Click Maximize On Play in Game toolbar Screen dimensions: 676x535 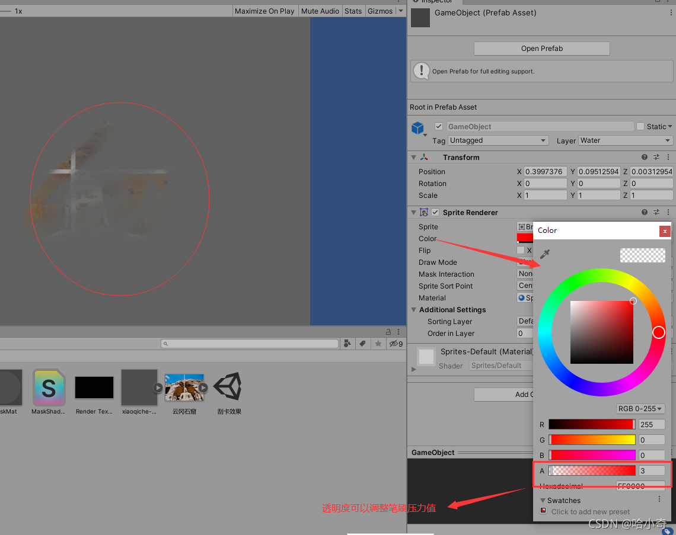coord(264,10)
